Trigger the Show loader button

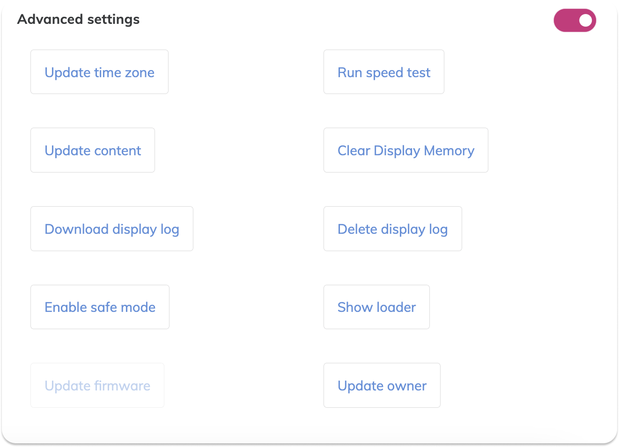[376, 307]
